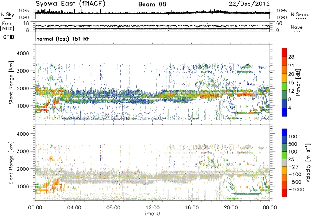Image resolution: width=312 pixels, height=216 pixels.
Task: Click the '04:00' time axis tick label
Action: coord(74,208)
